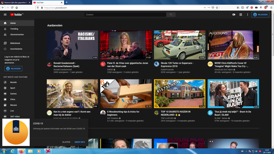Open Abonnementen in the sidebar
274x154 pixels.
pyautogui.click(x=17, y=35)
